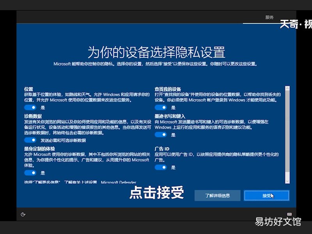Select the 服务 tab at top
312x234 pixels.
pyautogui.click(x=269, y=17)
